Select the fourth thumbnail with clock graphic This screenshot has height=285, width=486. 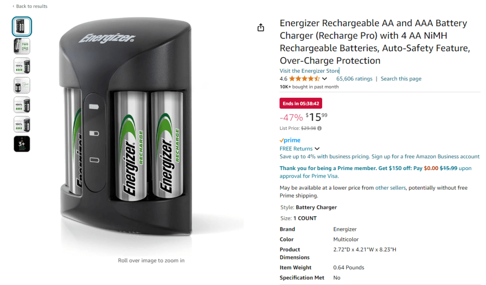[x=22, y=85]
